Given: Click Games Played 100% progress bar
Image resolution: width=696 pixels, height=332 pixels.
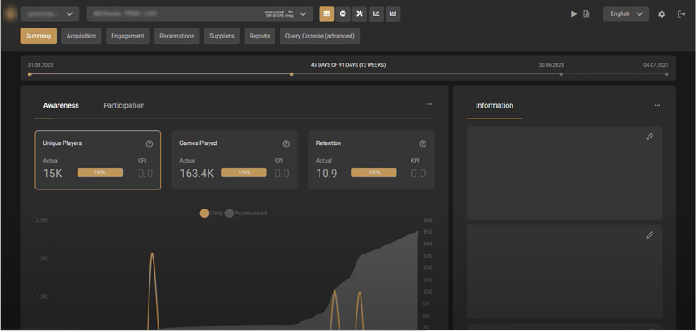Looking at the screenshot, I should 245,172.
